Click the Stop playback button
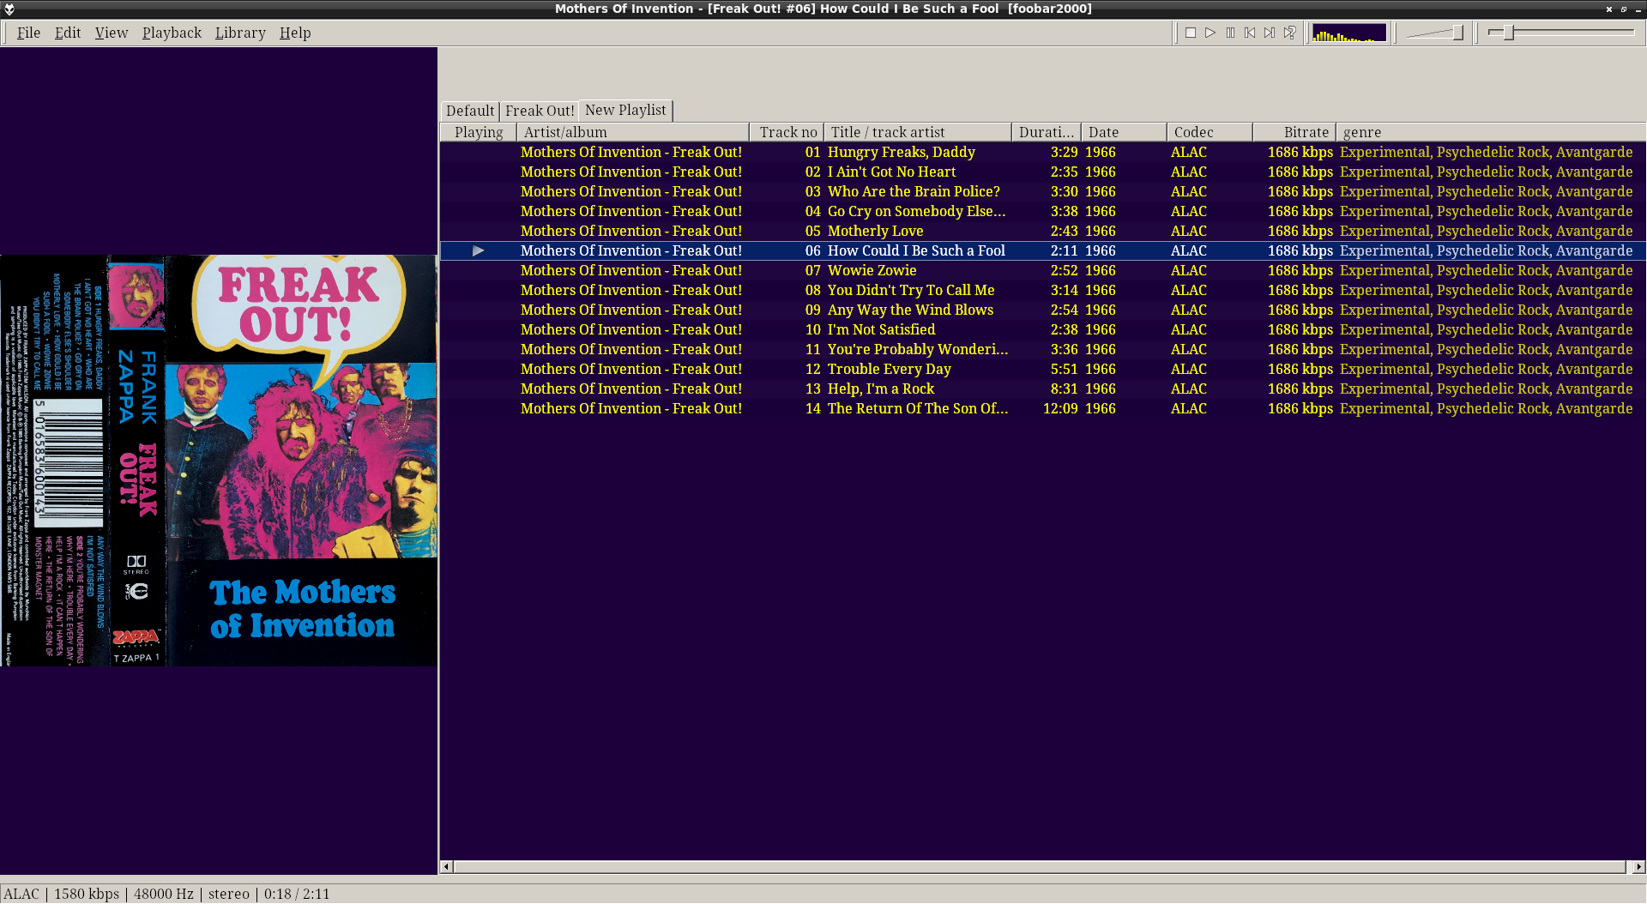This screenshot has height=904, width=1647. point(1191,33)
